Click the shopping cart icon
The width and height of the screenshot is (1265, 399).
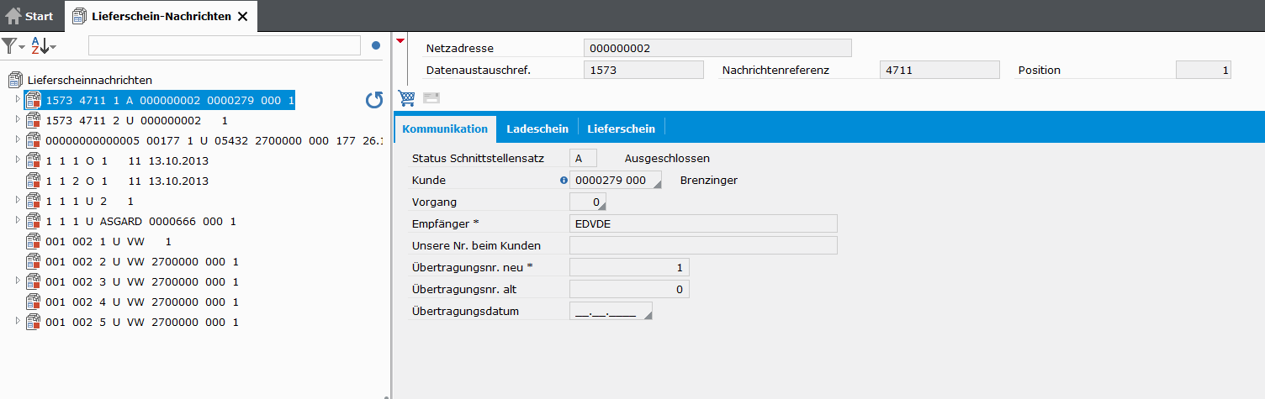click(407, 98)
